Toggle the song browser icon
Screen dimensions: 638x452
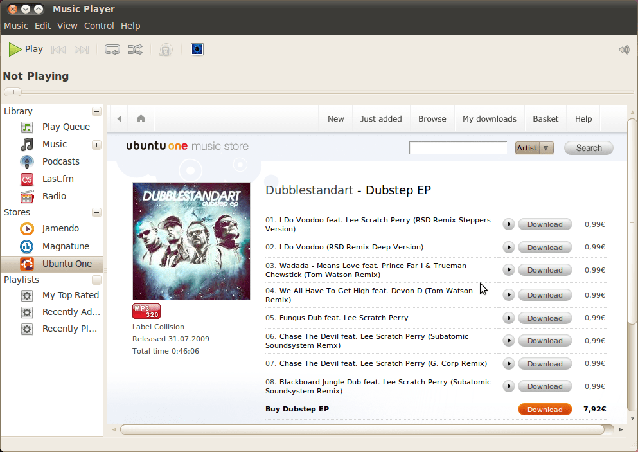[x=166, y=50]
